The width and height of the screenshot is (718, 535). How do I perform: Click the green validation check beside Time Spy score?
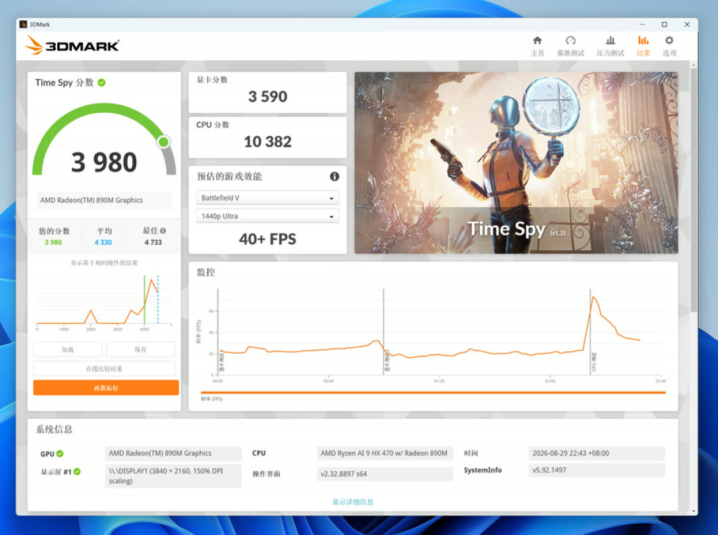click(102, 82)
